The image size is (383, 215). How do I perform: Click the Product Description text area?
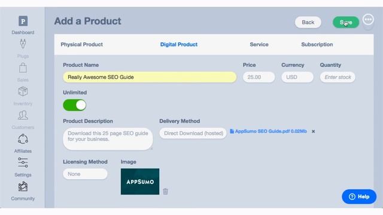(108, 139)
